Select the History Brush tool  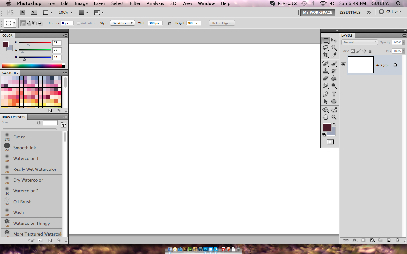point(334,71)
